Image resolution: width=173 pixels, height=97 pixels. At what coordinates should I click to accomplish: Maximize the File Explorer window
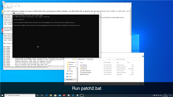(138, 54)
